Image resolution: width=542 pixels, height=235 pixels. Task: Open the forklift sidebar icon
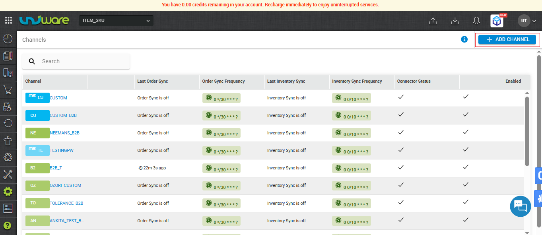8,107
